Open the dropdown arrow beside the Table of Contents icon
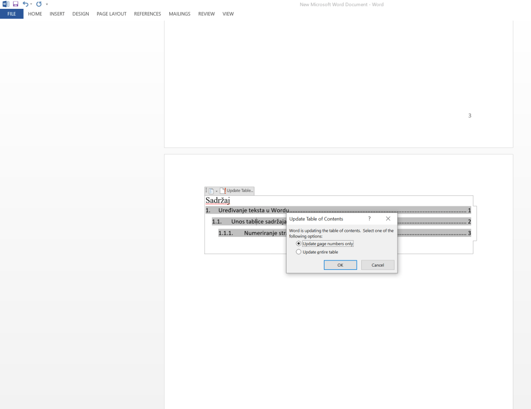This screenshot has width=531, height=409. pos(216,191)
